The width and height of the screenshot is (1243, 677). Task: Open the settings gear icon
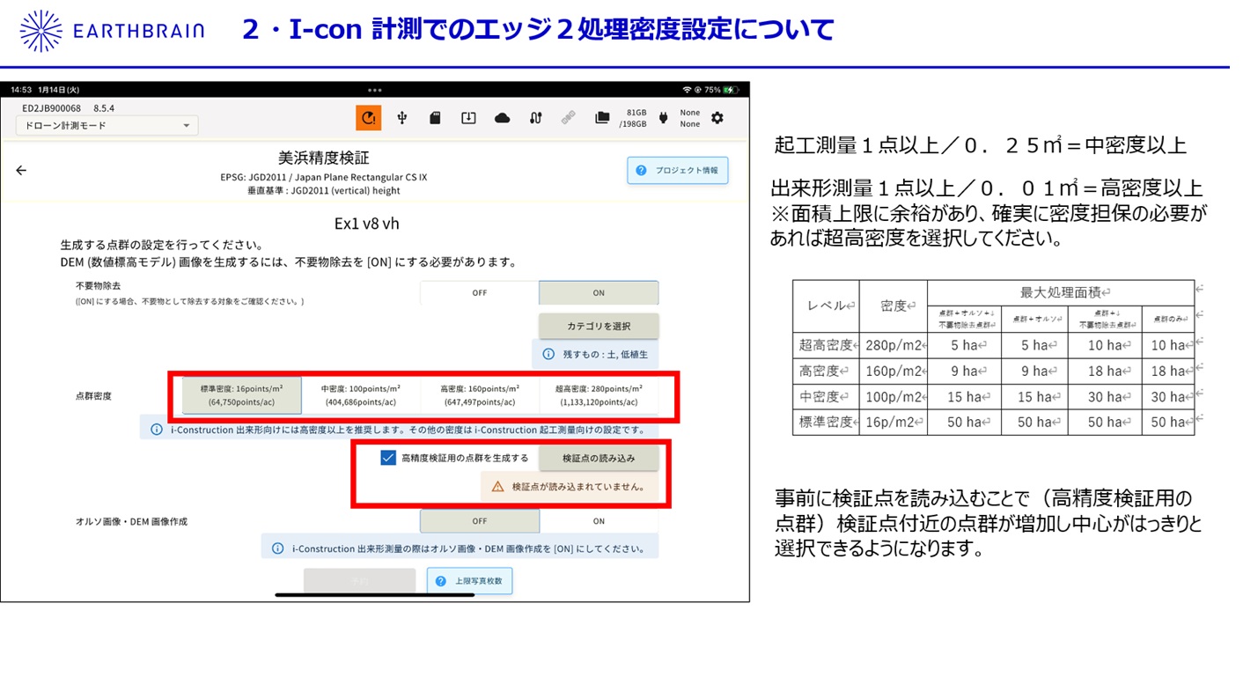pos(717,117)
